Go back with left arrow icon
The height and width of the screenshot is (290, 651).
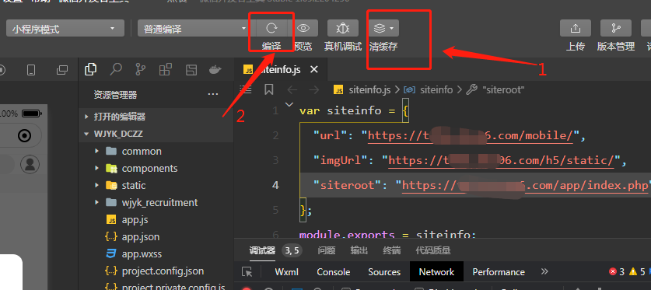[292, 89]
